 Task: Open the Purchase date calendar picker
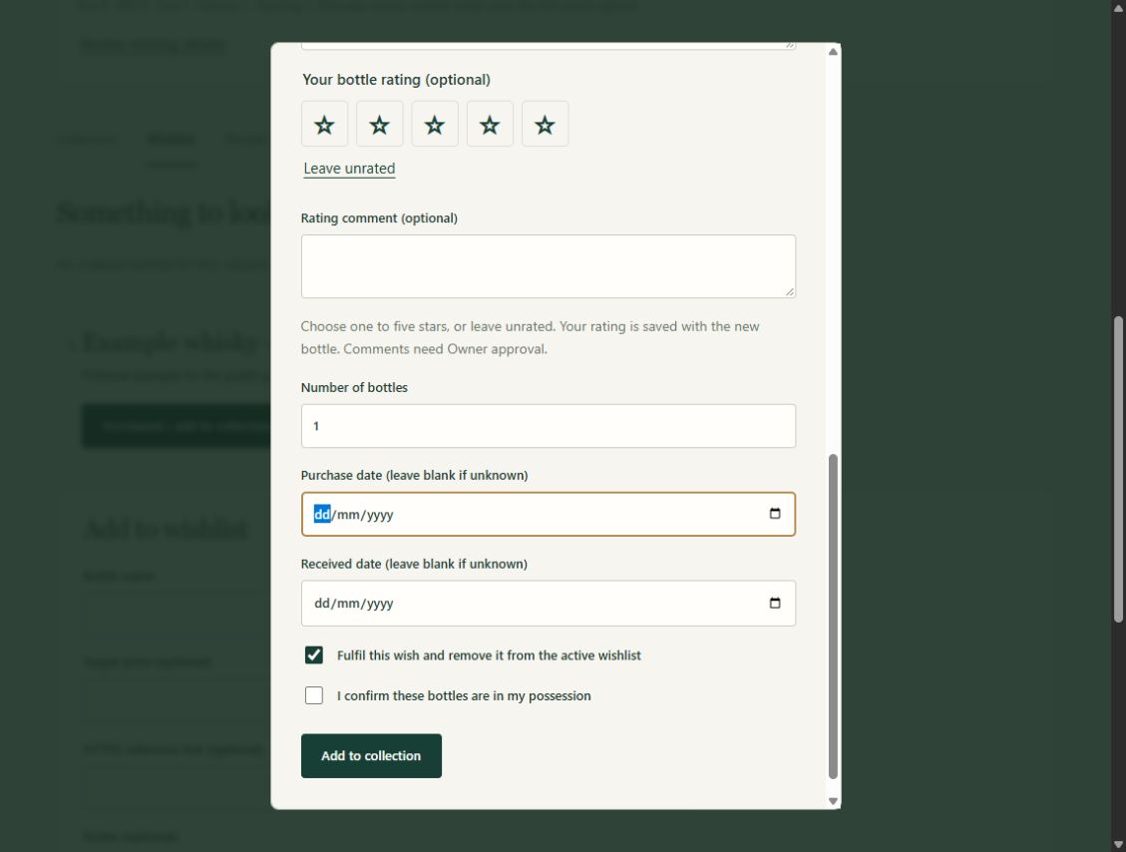tap(775, 514)
